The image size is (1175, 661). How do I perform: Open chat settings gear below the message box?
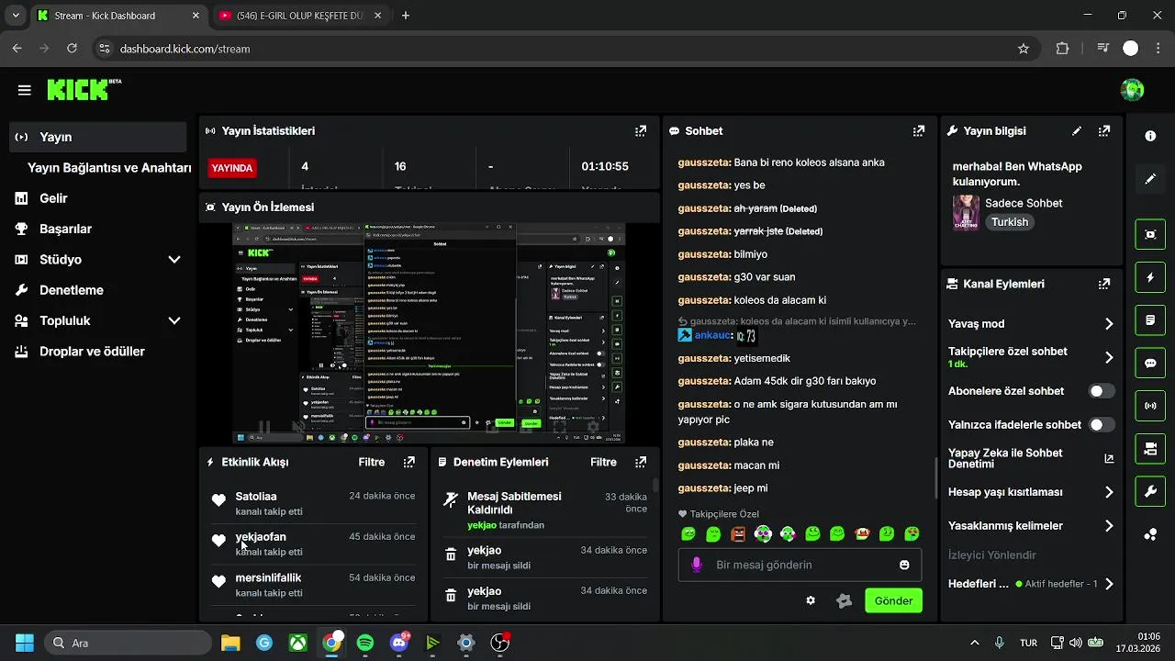pyautogui.click(x=811, y=600)
